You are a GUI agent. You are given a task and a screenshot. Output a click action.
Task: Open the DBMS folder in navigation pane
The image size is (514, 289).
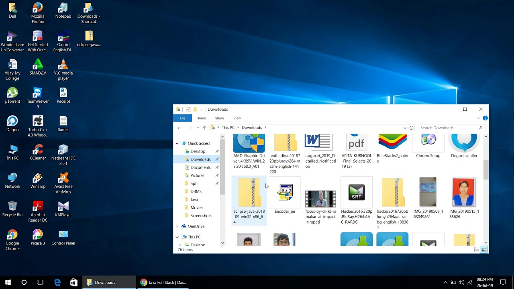(x=196, y=191)
